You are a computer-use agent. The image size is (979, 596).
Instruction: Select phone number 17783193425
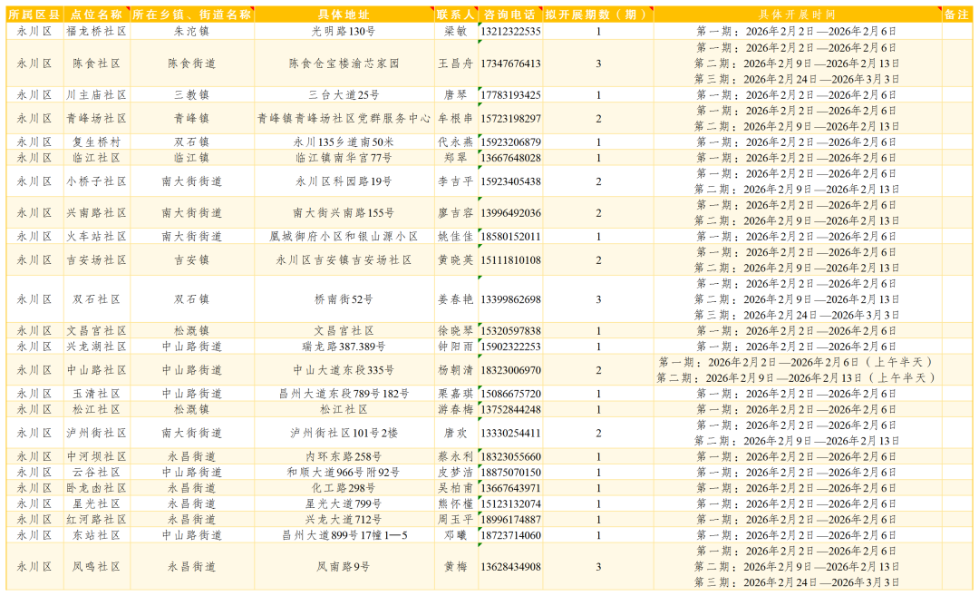click(x=510, y=95)
